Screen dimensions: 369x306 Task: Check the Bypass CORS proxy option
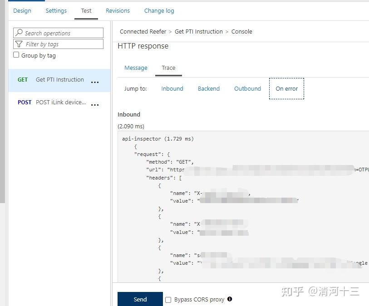click(x=168, y=300)
